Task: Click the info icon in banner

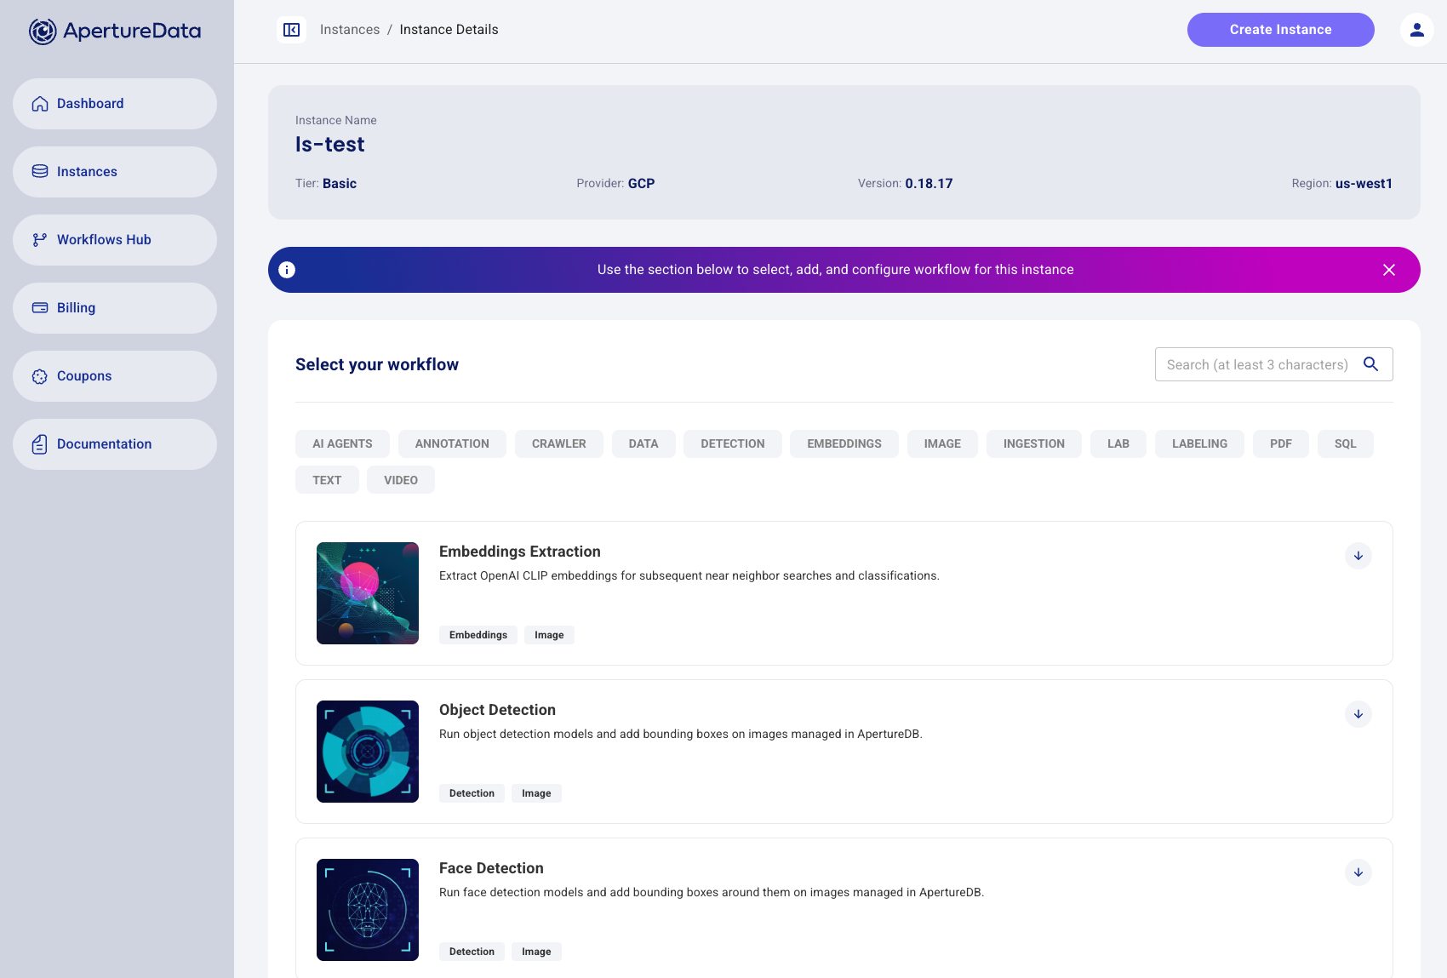Action: (x=287, y=270)
